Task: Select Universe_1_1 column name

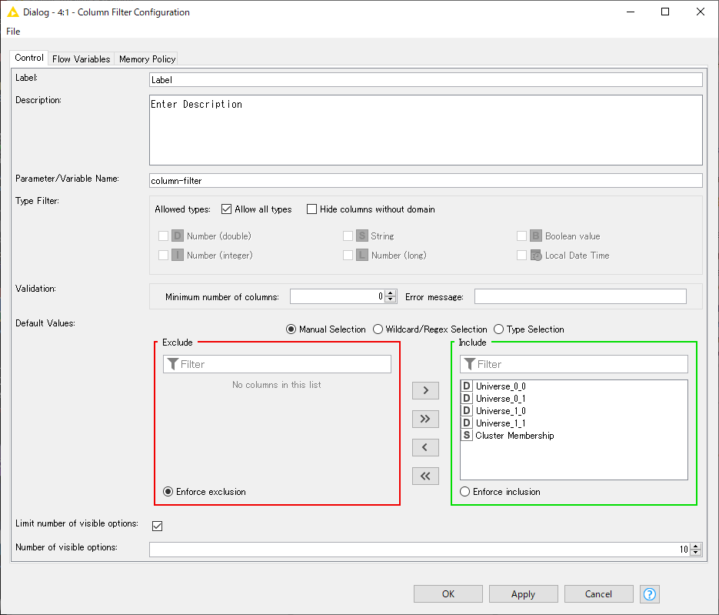Action: (501, 423)
